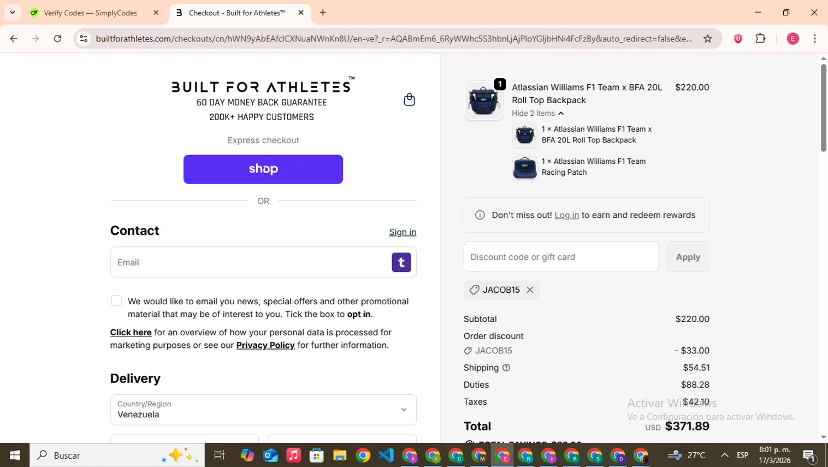
Task: Open a new browser tab
Action: coord(323,13)
